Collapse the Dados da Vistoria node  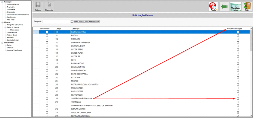5,27
